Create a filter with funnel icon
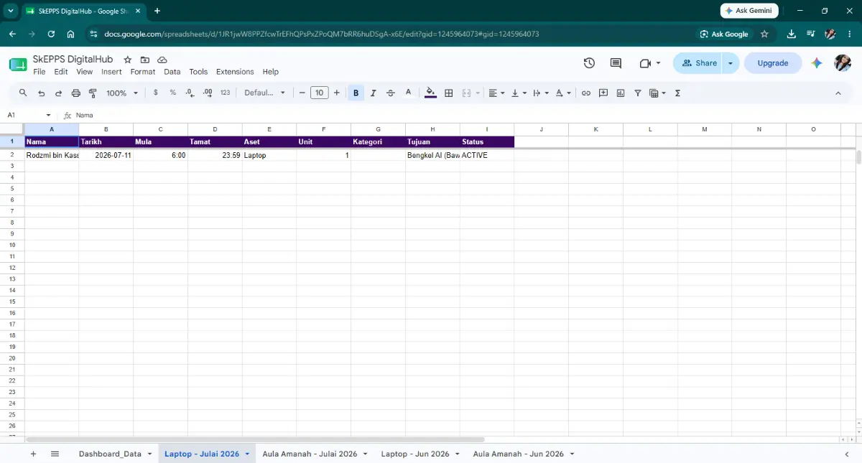 637,93
